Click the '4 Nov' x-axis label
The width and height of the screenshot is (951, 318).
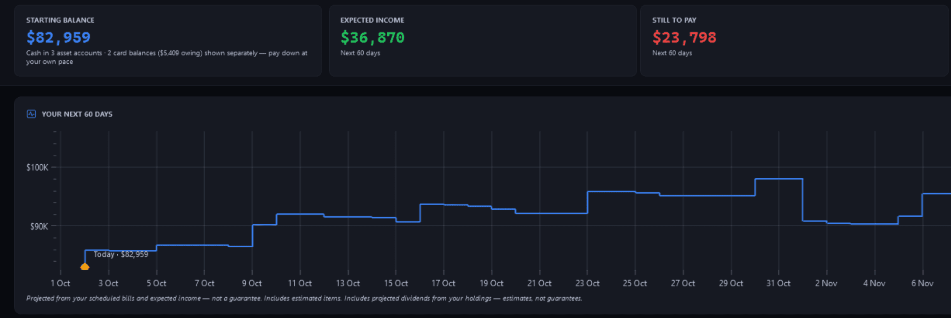(x=874, y=283)
